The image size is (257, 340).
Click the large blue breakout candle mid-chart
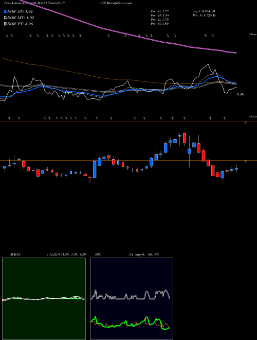click(95, 169)
